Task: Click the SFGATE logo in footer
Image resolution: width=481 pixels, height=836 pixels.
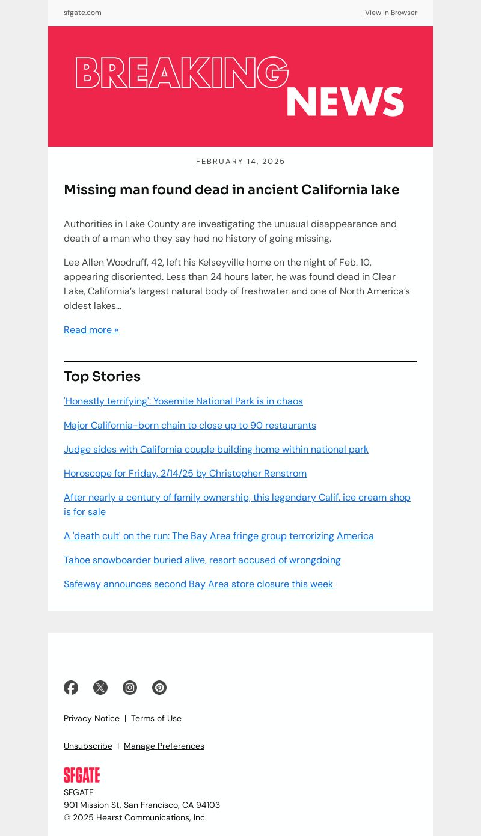Action: [82, 775]
